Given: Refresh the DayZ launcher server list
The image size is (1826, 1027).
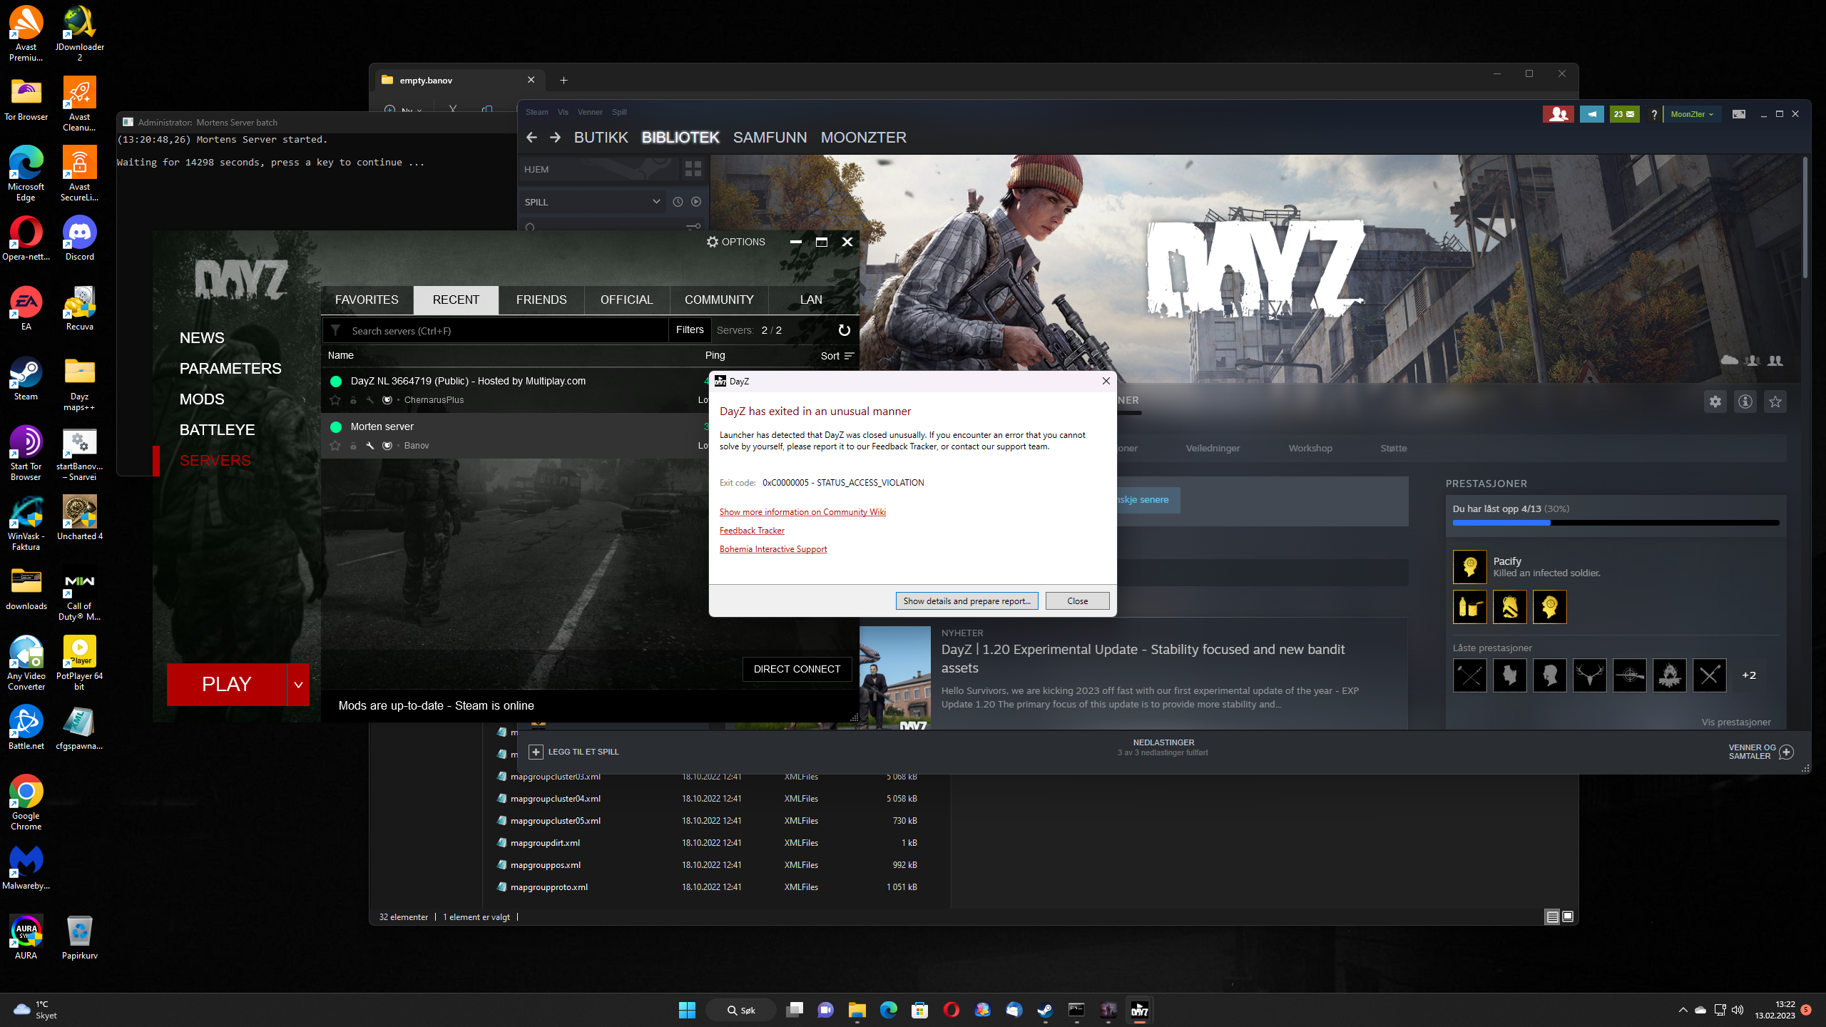Looking at the screenshot, I should coord(844,330).
